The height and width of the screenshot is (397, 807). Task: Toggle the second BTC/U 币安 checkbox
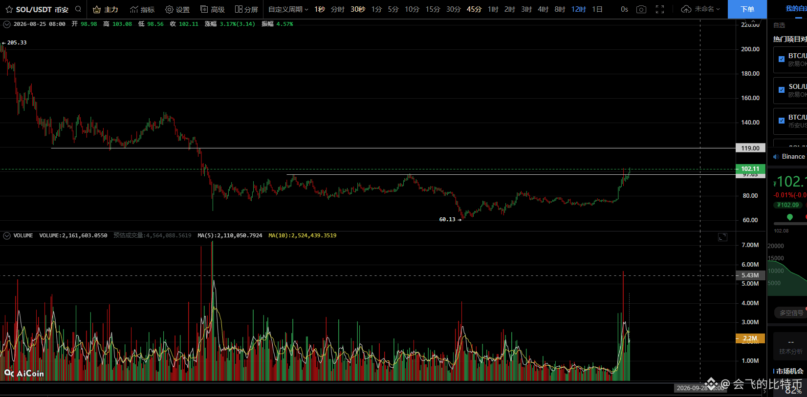coord(781,121)
